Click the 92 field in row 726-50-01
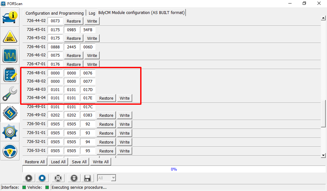Image resolution: width=327 pixels, height=191 pixels. (88, 124)
